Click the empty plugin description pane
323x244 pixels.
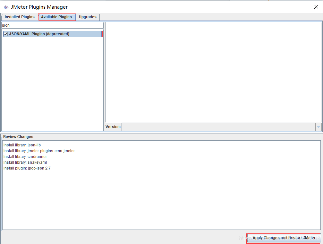click(213, 72)
